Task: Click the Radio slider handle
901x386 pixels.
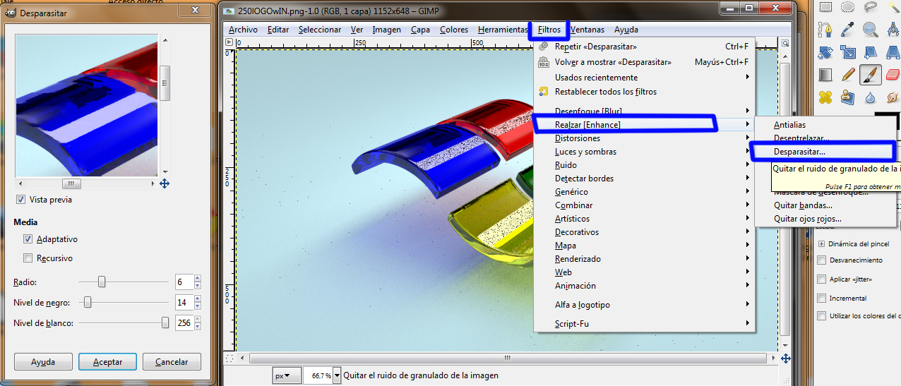Action: click(102, 282)
